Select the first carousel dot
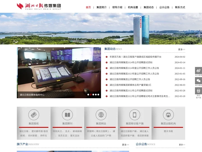This screenshot has width=202, height=152. (x=88, y=95)
